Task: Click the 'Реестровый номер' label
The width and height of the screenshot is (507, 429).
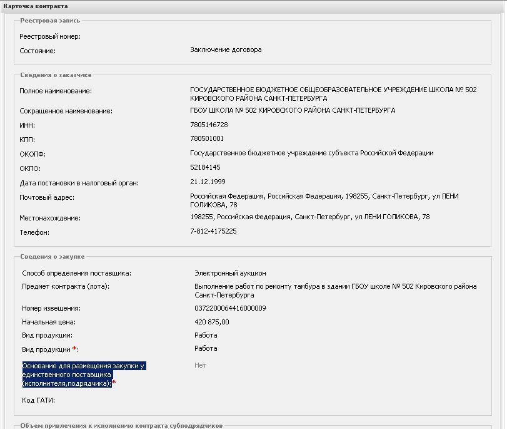Action: tap(50, 36)
